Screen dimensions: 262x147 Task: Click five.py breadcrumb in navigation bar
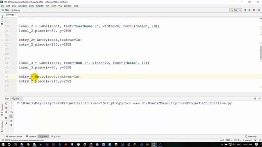coord(16,10)
